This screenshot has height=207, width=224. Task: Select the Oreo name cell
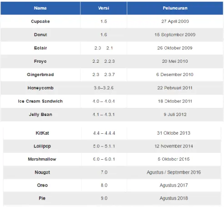point(42,185)
